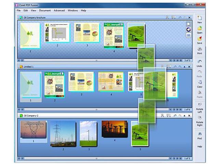Open Find with binoculars icon

tap(199, 134)
